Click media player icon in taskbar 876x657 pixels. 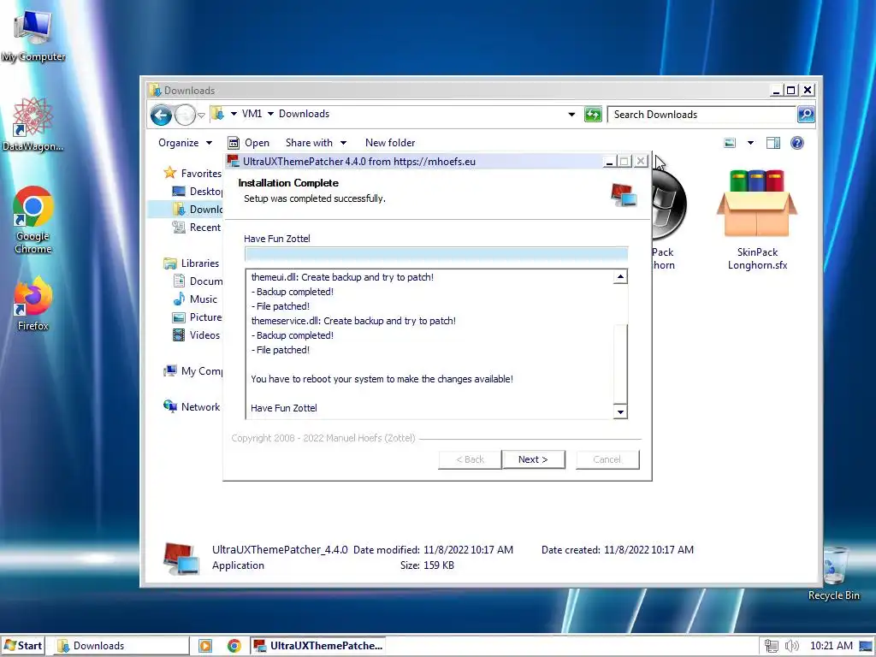(x=205, y=646)
